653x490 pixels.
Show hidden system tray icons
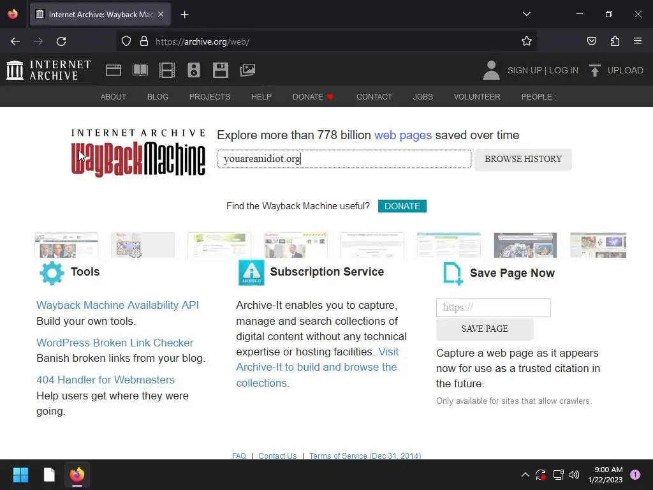tap(525, 475)
